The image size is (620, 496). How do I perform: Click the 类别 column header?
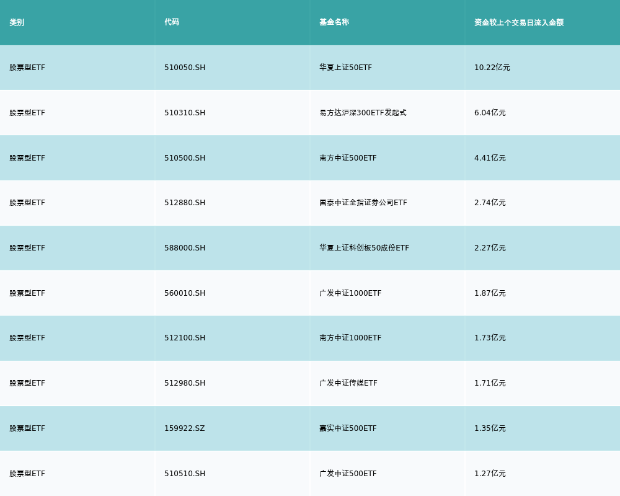pos(17,22)
